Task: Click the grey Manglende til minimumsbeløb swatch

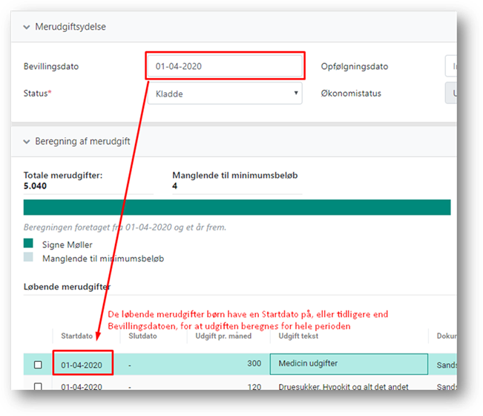Action: 28,258
